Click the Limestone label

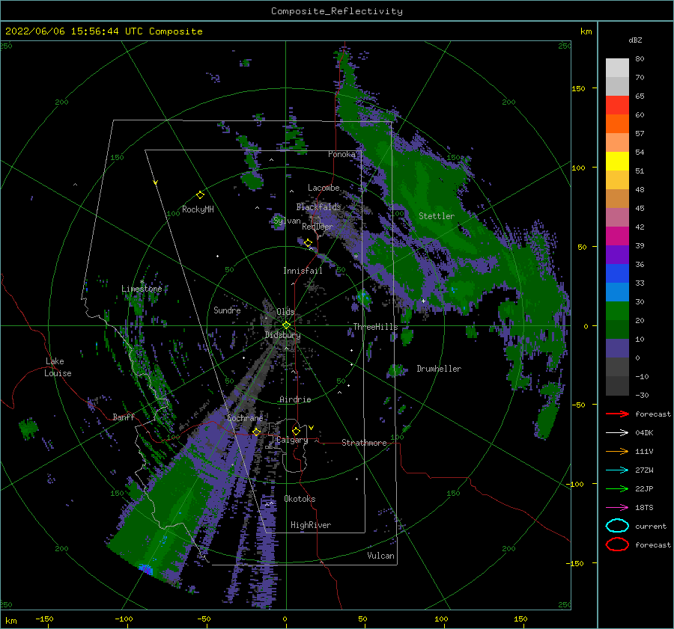[x=142, y=289]
